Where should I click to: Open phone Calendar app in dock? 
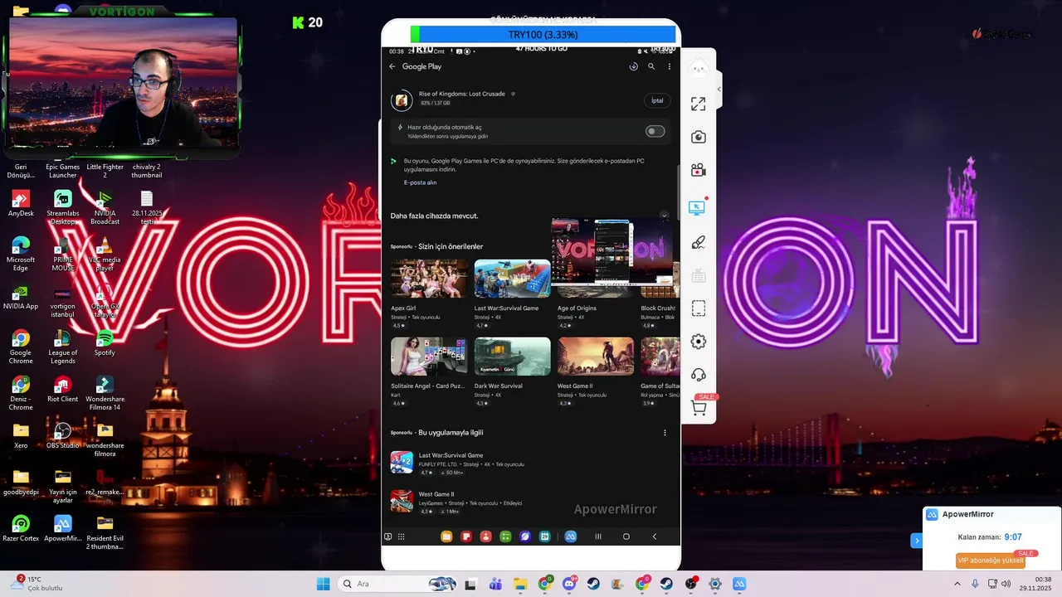[544, 536]
